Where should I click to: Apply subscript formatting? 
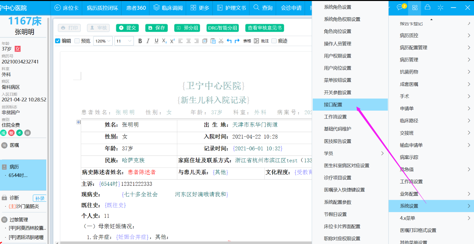point(164,41)
